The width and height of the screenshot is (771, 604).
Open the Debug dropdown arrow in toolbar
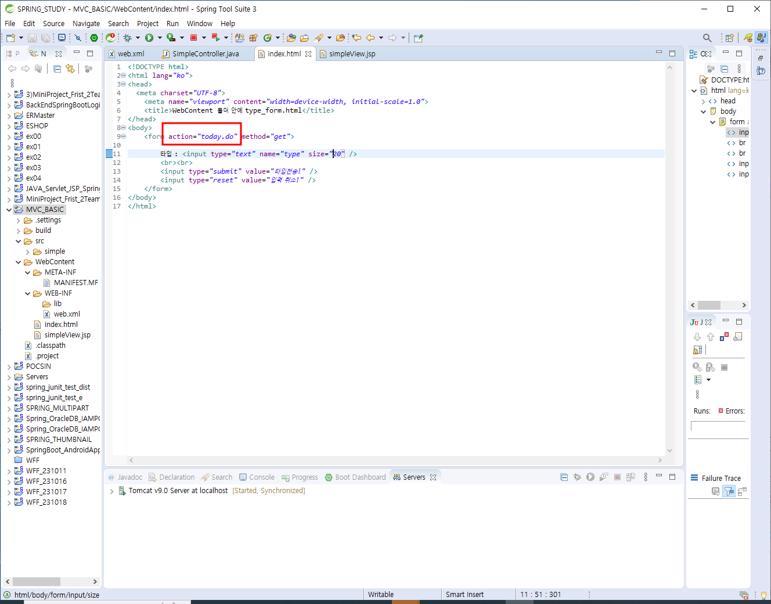138,38
